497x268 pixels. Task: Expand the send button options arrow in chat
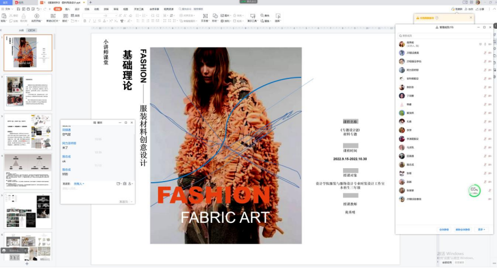(131, 202)
